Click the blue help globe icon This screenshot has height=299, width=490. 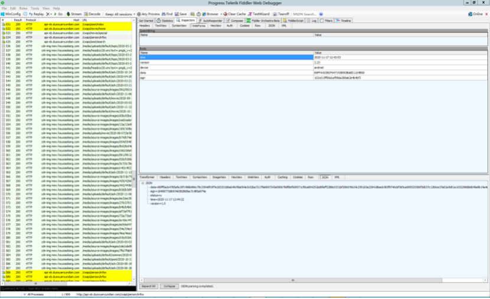[321, 14]
